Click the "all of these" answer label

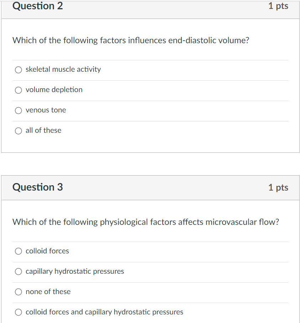pos(43,130)
